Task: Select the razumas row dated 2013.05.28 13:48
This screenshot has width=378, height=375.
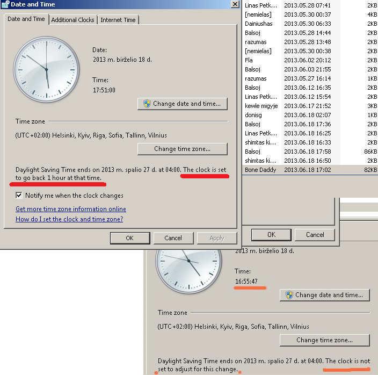Action: 310,42
